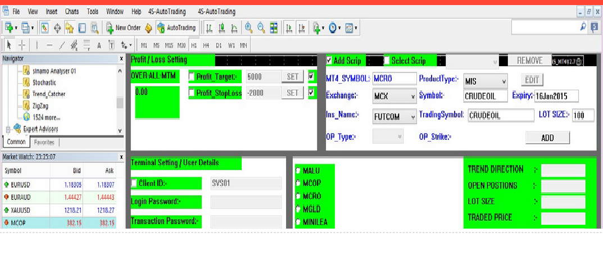Select the vertical line drawing tool
Viewport: 603px width, 255px height.
37,45
